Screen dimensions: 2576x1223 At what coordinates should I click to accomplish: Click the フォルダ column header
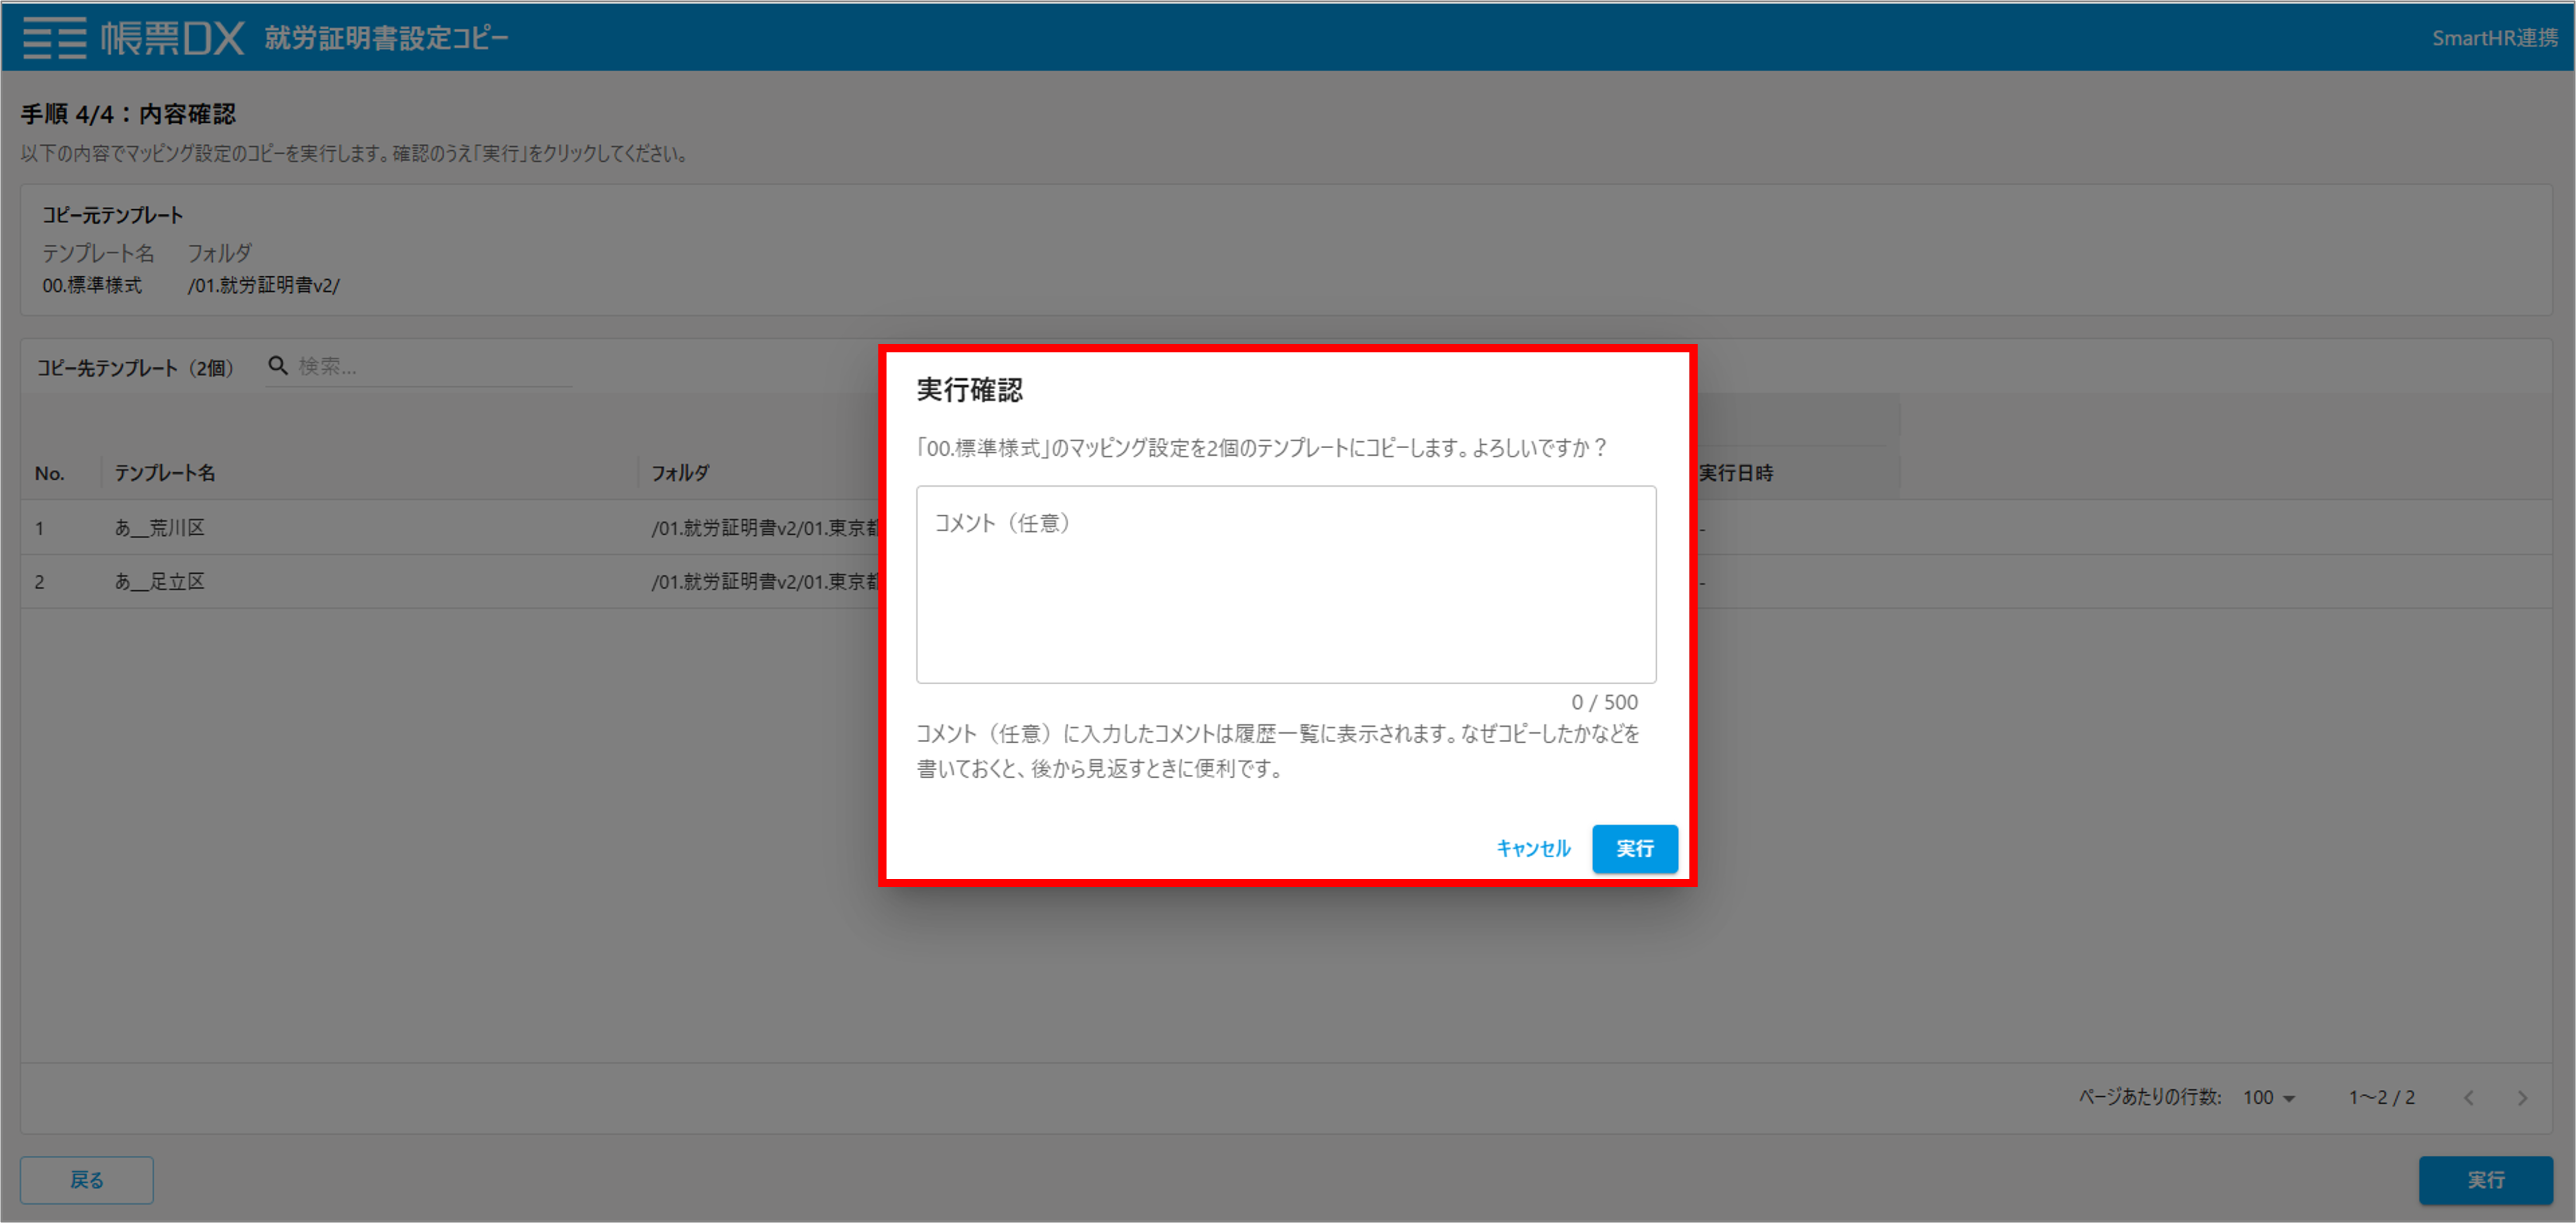680,473
